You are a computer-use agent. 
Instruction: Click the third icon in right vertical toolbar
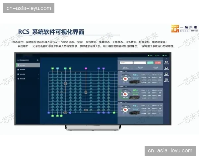coord(166,74)
